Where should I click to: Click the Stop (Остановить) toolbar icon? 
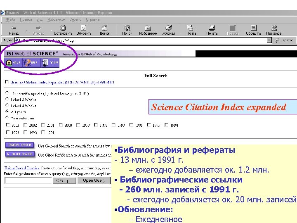pos(63,28)
